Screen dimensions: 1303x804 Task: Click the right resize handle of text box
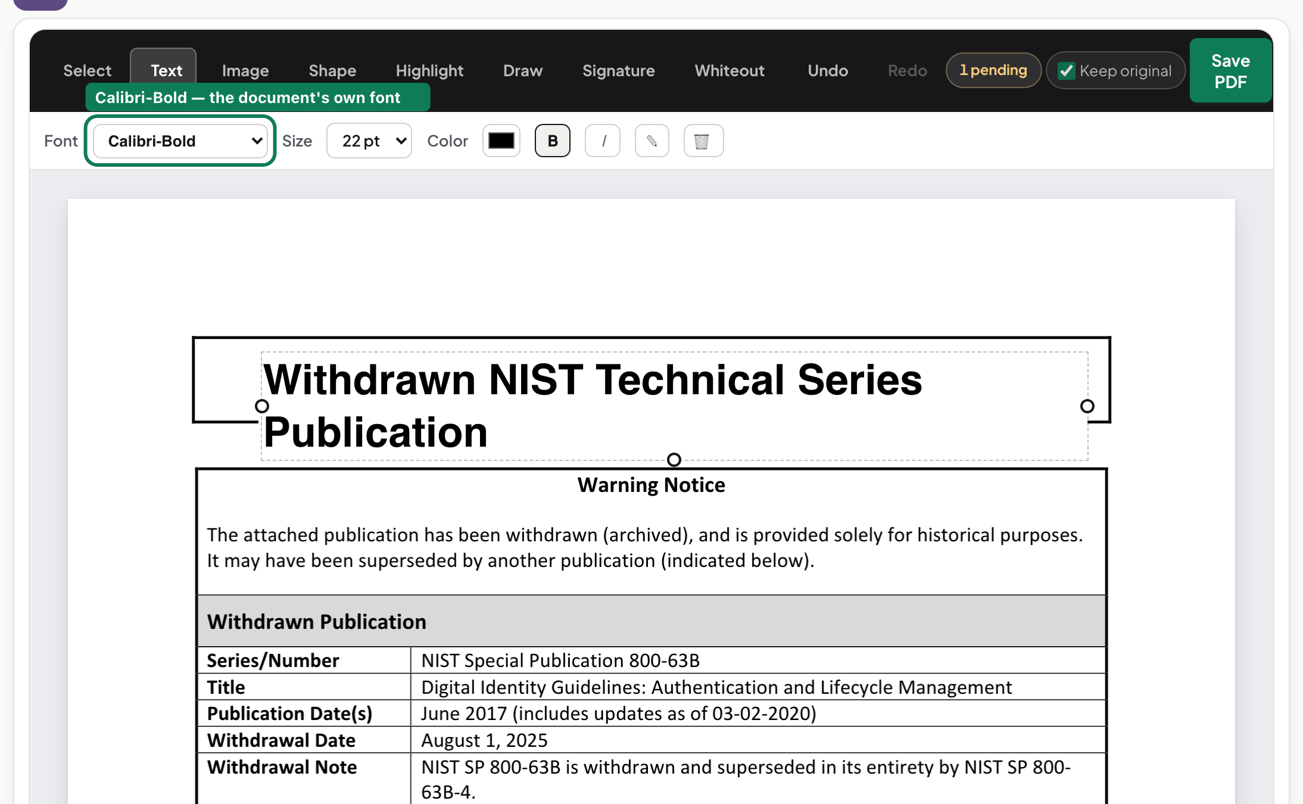tap(1087, 406)
